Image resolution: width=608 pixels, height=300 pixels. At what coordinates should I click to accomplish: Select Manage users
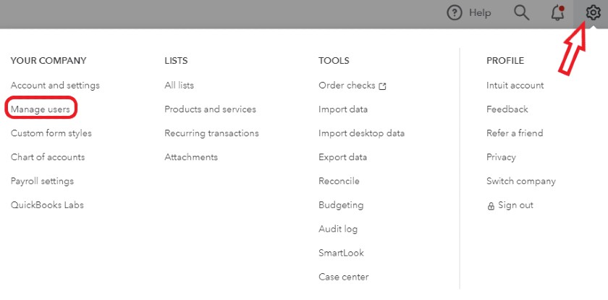(x=41, y=109)
